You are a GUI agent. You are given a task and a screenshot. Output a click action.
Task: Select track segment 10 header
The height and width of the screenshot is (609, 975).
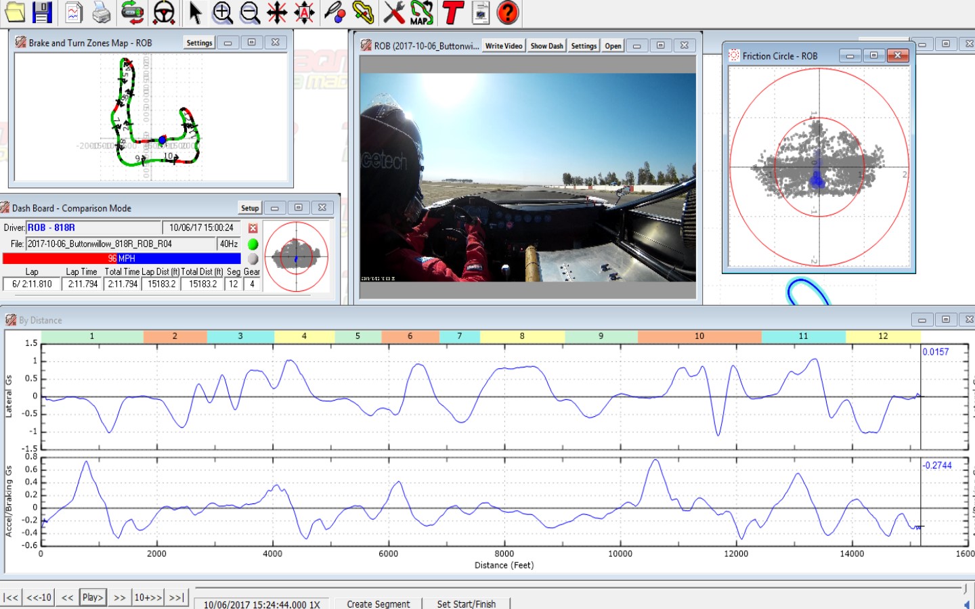coord(699,336)
